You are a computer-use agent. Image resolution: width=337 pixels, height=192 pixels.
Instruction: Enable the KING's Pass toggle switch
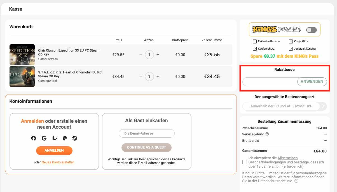click(x=311, y=30)
